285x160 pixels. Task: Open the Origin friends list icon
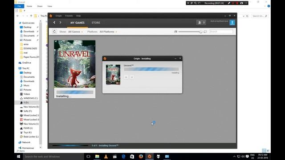coord(201,23)
